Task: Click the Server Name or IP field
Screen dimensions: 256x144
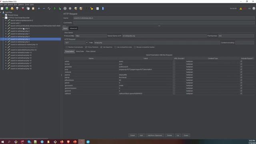Action: coord(164,36)
